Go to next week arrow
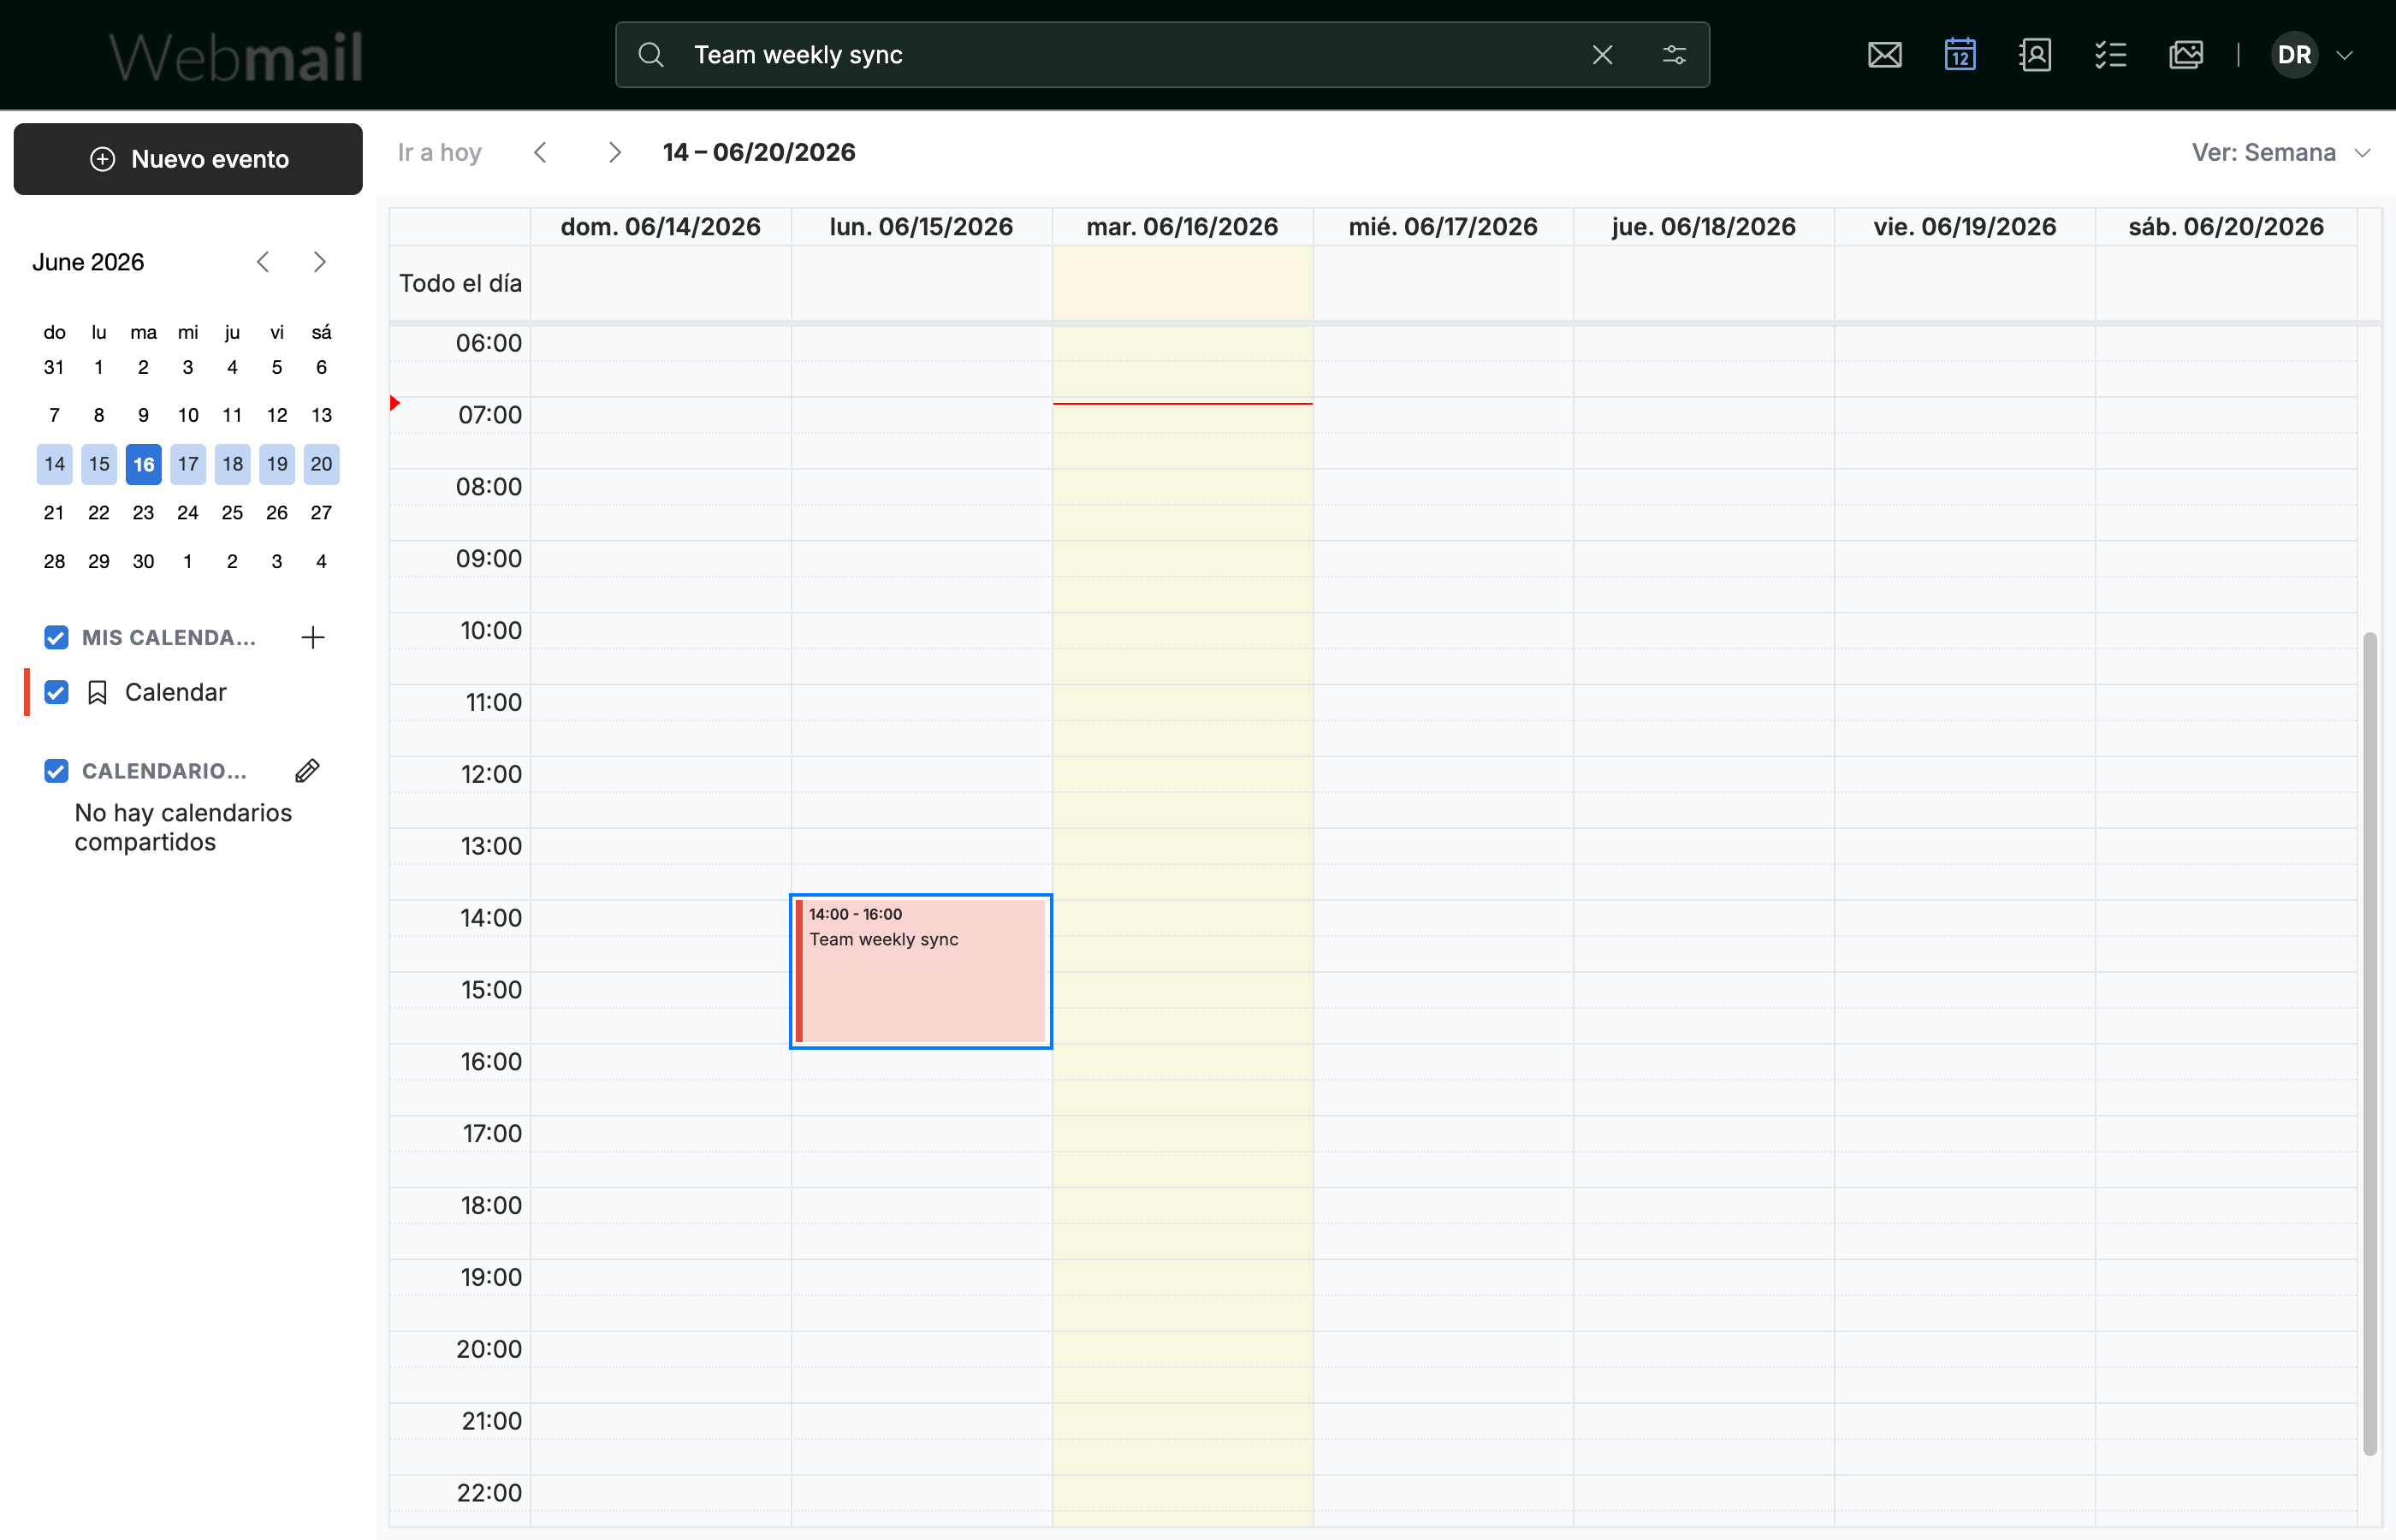Screen dimensions: 2396x1540 tap(615, 152)
